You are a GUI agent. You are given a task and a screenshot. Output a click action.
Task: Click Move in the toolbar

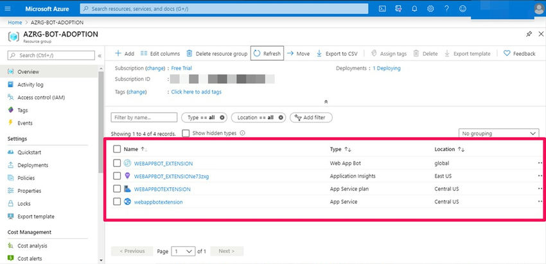299,53
